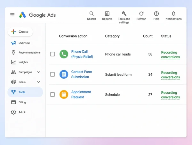Click the Insights line chart icon

pos(13,62)
